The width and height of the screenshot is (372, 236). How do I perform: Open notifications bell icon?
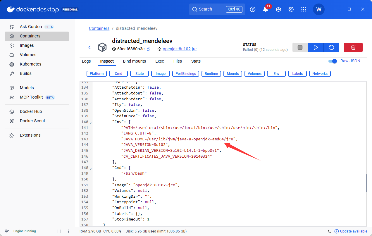[x=266, y=9]
